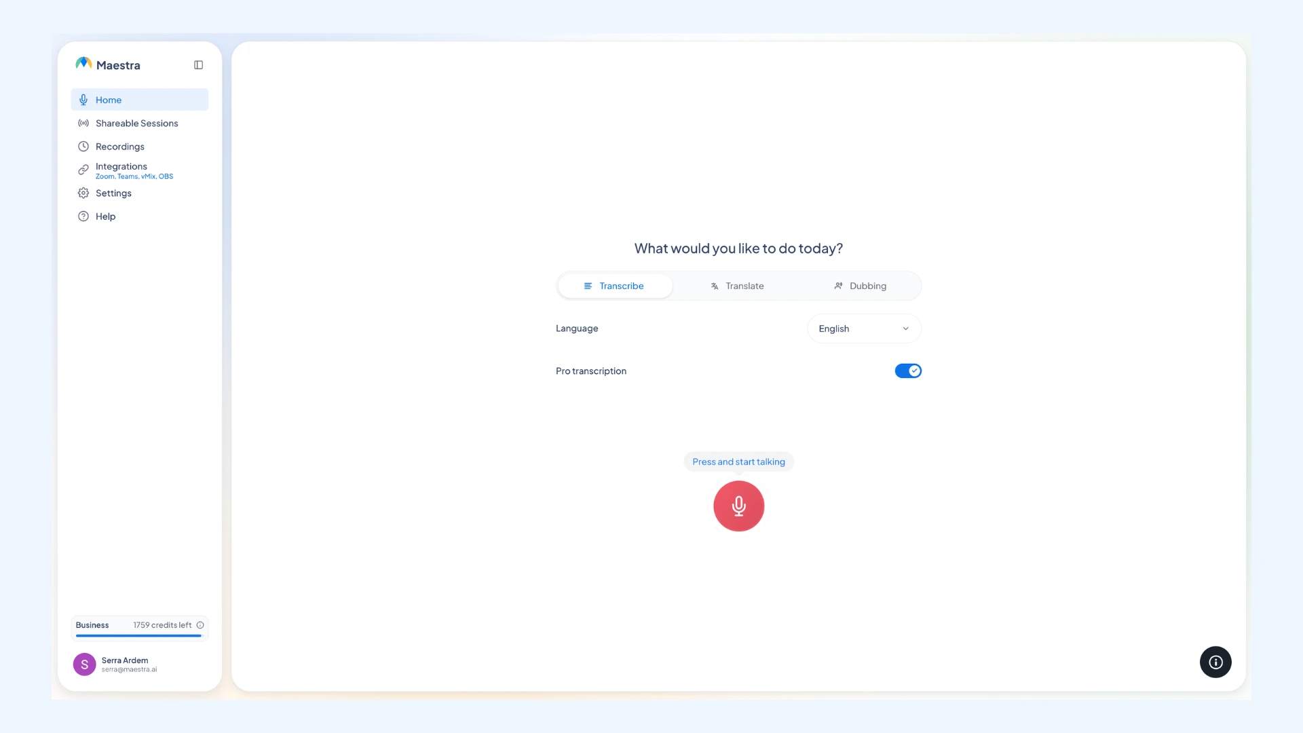Go to Home in the sidebar

(x=140, y=100)
